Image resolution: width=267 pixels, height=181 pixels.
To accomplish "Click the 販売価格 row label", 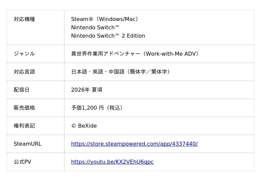I will (24, 108).
